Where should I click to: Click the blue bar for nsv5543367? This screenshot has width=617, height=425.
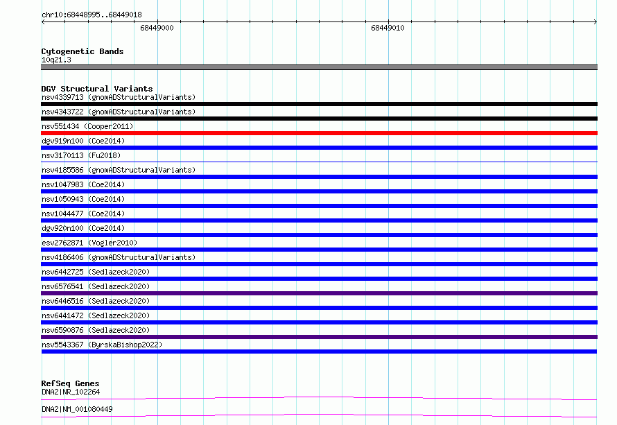tap(319, 352)
